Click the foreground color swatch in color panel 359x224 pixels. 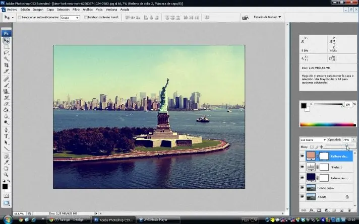[x=304, y=105]
